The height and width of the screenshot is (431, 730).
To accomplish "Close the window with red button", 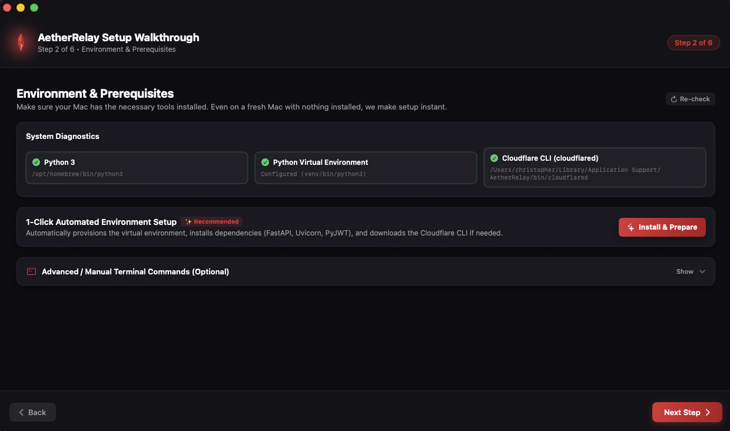I will pyautogui.click(x=7, y=8).
